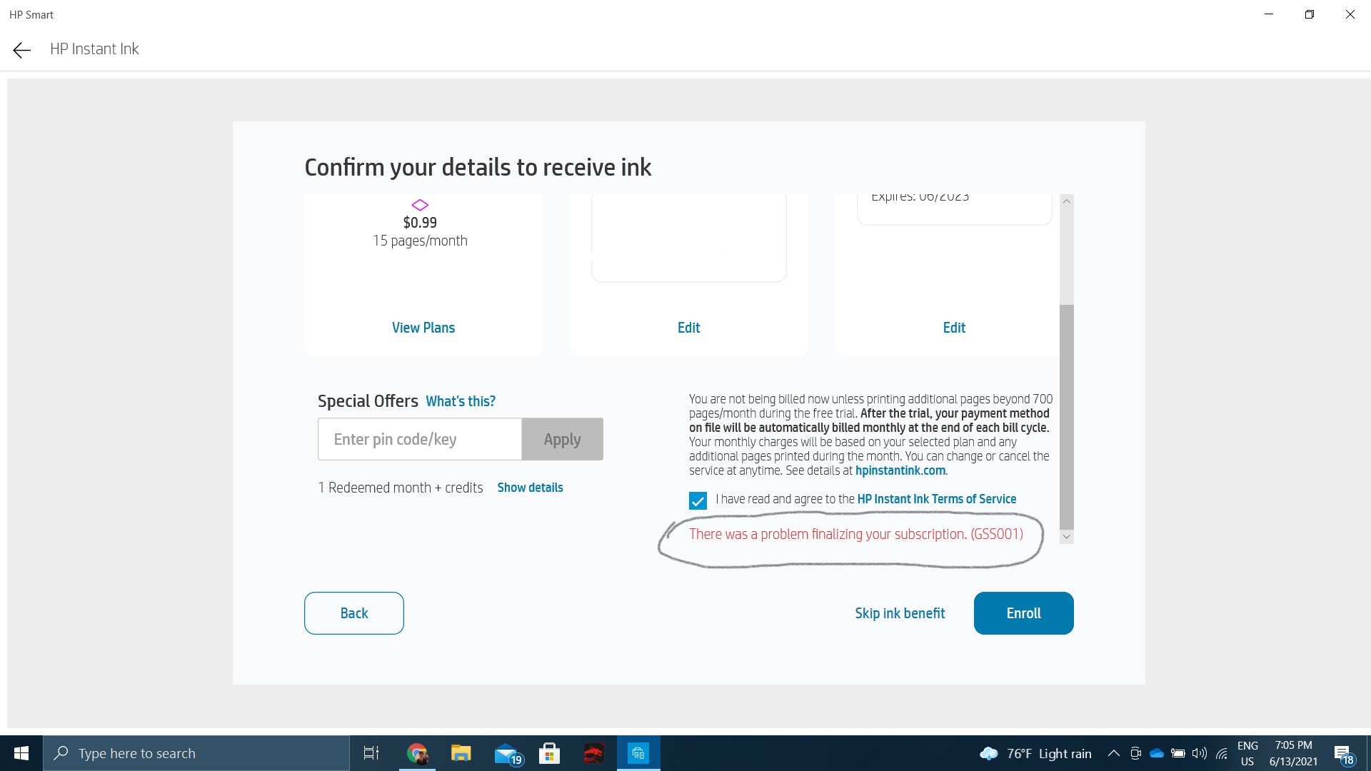The width and height of the screenshot is (1371, 771).
Task: Open the Mail app taskbar icon
Action: 506,753
